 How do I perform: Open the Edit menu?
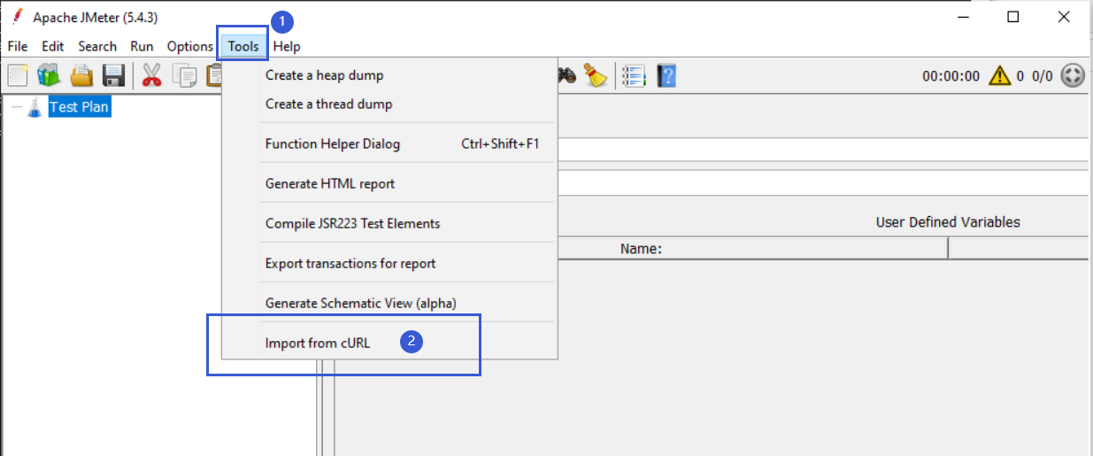53,46
